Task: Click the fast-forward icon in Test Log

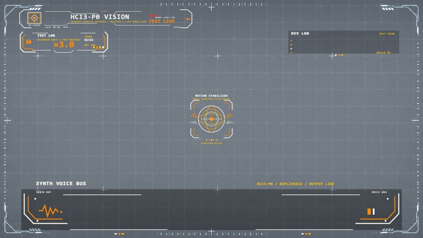Action: coord(29,42)
